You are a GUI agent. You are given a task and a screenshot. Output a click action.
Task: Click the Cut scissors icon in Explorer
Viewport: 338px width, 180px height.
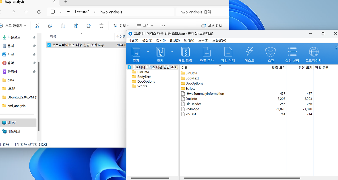[37, 26]
